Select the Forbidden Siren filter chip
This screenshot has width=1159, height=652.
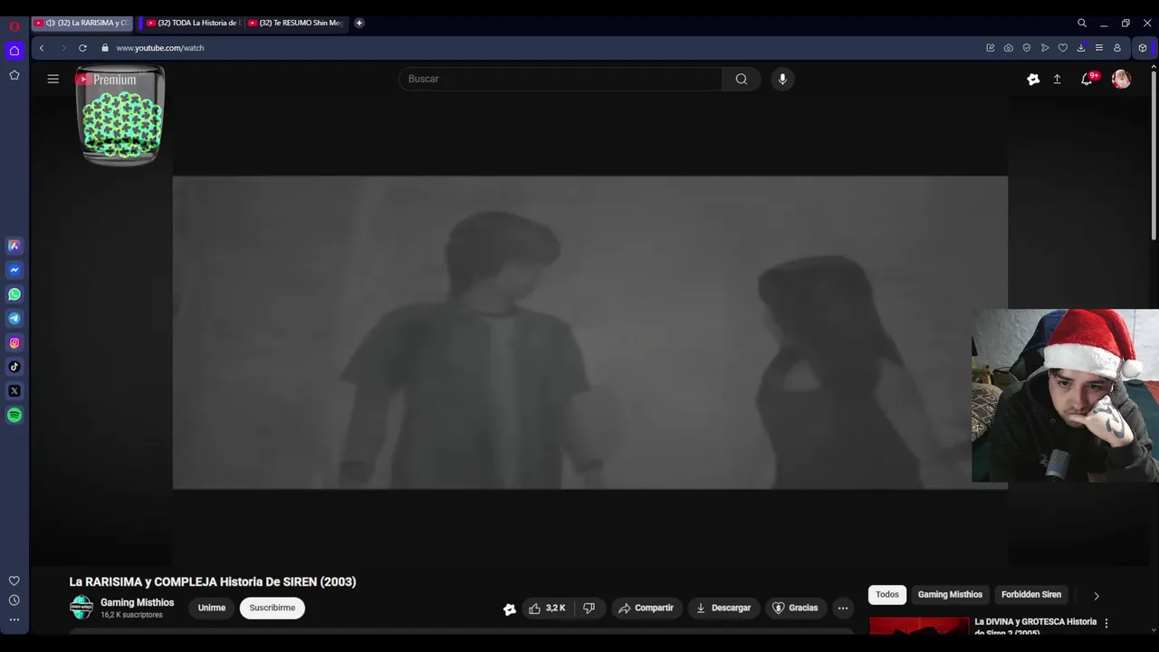[1031, 595]
